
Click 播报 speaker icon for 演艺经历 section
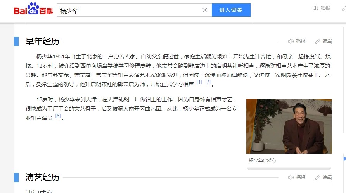(x=291, y=178)
